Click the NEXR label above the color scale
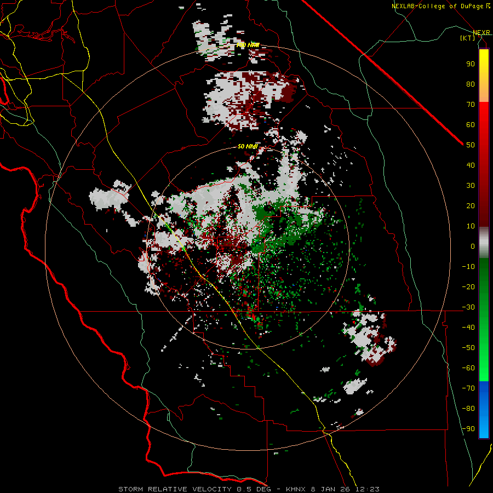493x493 pixels. tap(481, 32)
